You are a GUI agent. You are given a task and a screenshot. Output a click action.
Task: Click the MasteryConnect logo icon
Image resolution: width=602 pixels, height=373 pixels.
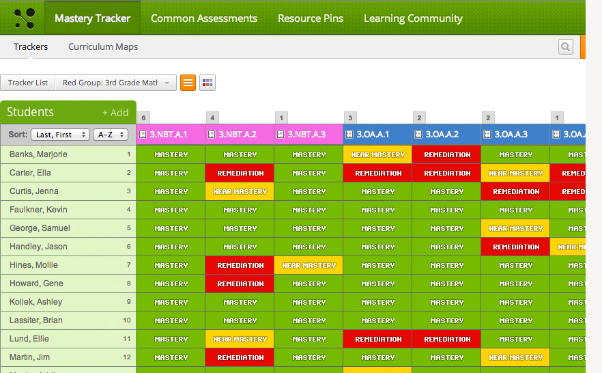(24, 18)
